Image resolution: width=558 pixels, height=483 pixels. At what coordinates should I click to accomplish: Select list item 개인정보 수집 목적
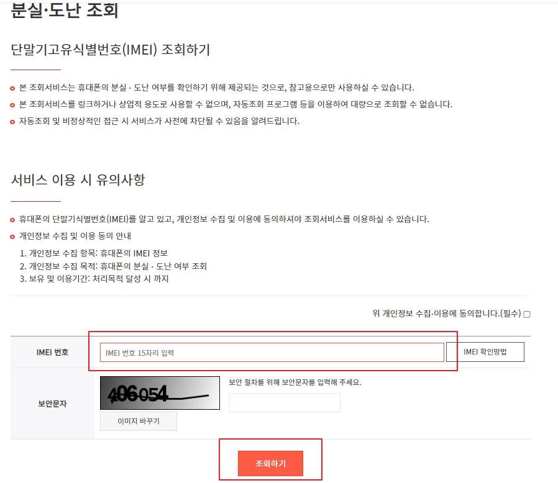coord(113,266)
